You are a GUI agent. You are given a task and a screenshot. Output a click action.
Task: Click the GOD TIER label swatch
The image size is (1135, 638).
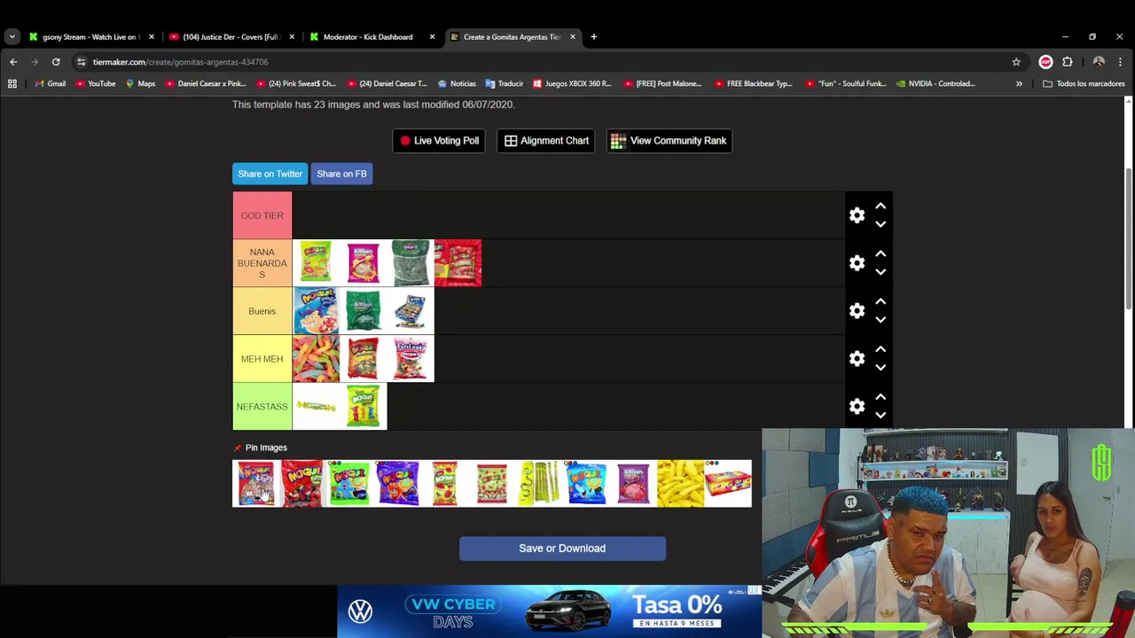click(x=262, y=215)
